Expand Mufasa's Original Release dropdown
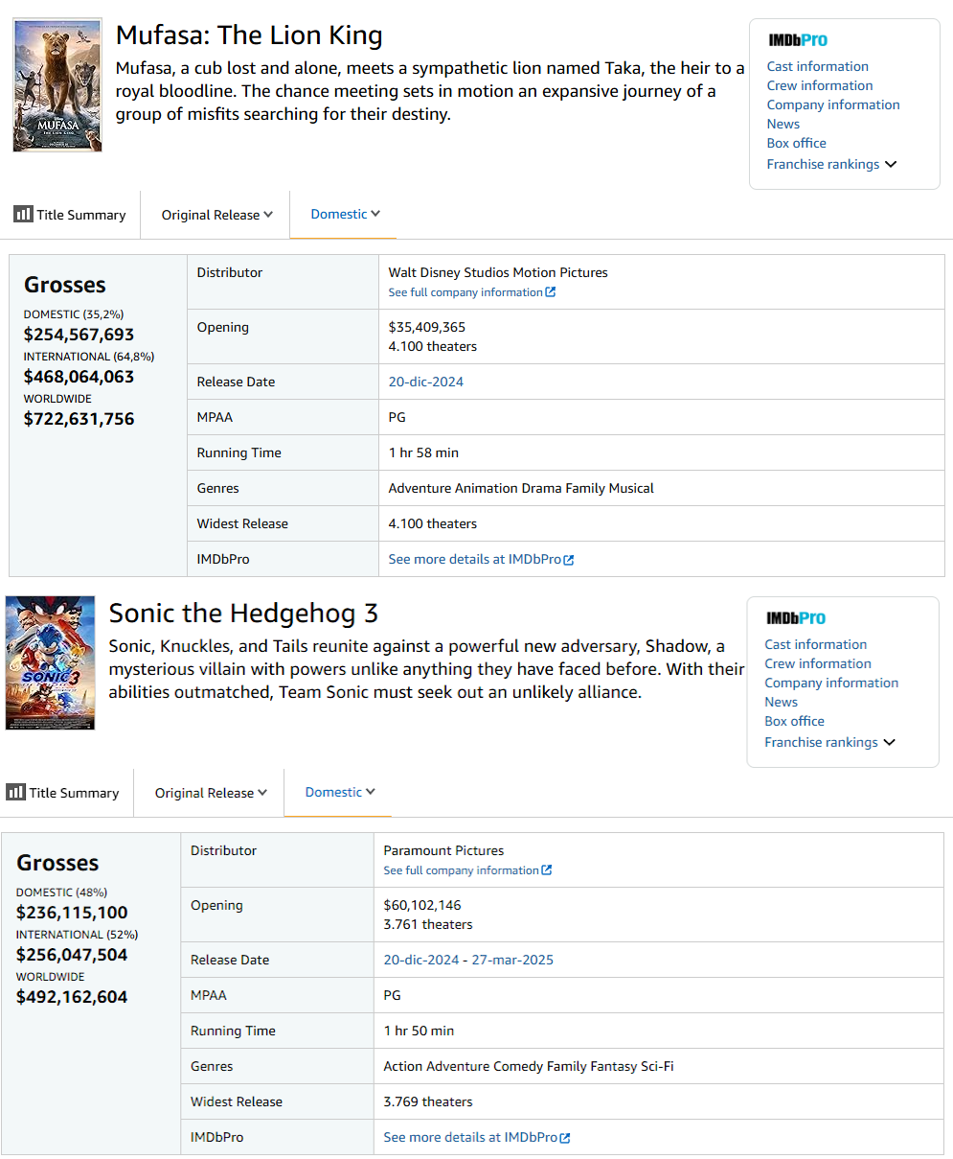The width and height of the screenshot is (953, 1159). point(216,215)
